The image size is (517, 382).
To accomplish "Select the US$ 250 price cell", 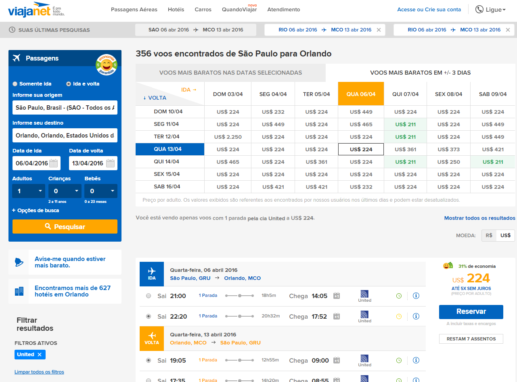I will point(449,162).
